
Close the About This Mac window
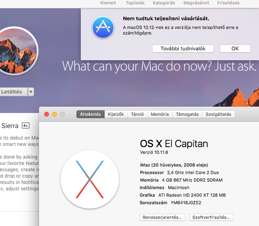[x=47, y=114]
